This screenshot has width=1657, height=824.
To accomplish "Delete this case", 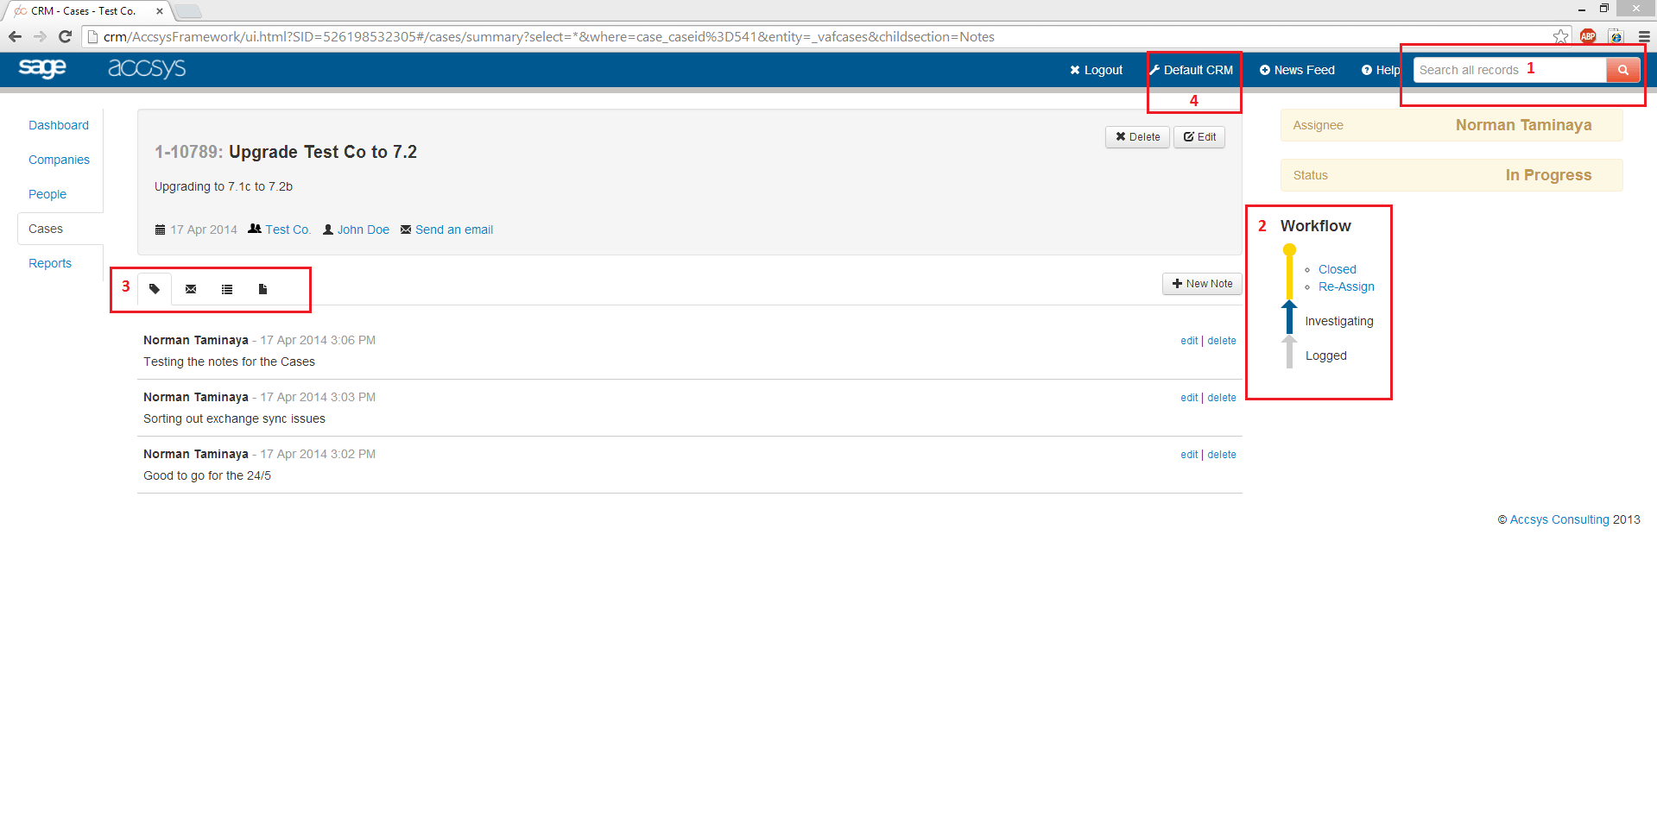I will (1137, 137).
